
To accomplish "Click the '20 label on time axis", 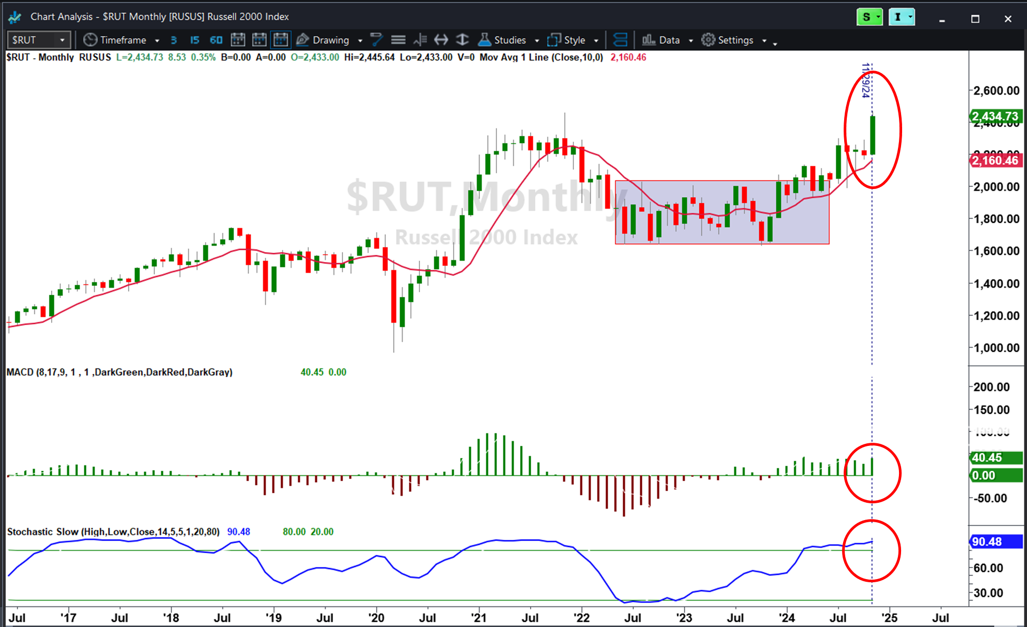I will 376,618.
